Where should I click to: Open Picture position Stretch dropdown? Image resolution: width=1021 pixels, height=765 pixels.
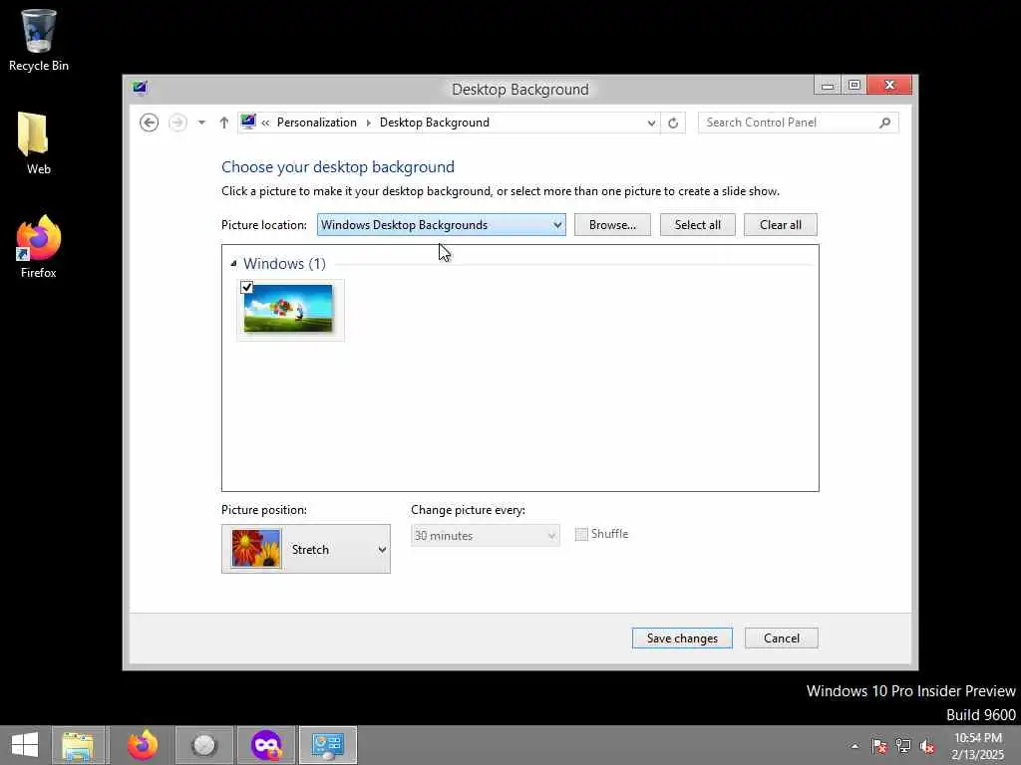click(x=306, y=549)
